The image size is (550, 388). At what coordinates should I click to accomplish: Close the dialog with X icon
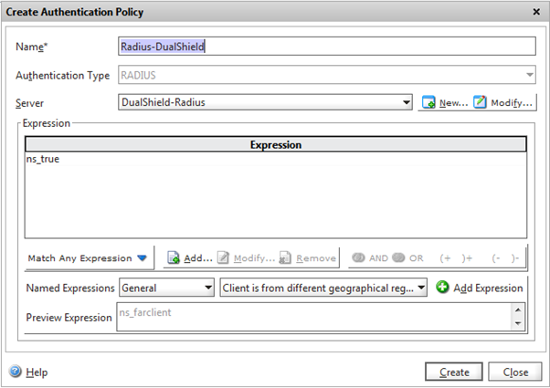[535, 12]
